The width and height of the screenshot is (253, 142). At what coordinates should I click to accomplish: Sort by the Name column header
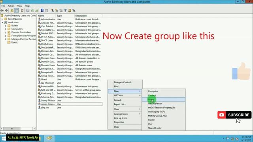[x=47, y=16]
